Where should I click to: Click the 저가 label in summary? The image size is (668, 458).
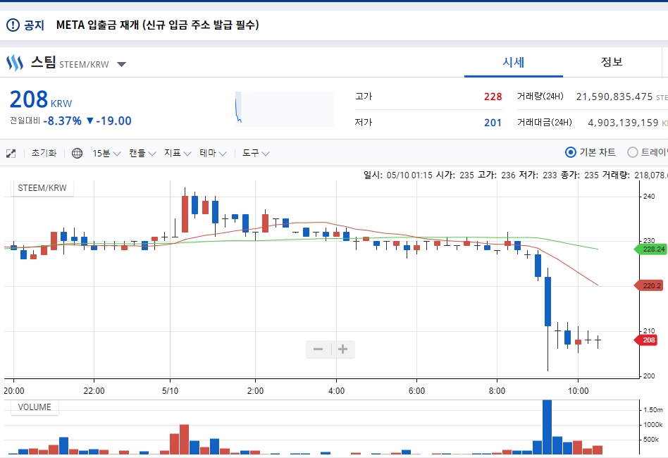coord(364,123)
